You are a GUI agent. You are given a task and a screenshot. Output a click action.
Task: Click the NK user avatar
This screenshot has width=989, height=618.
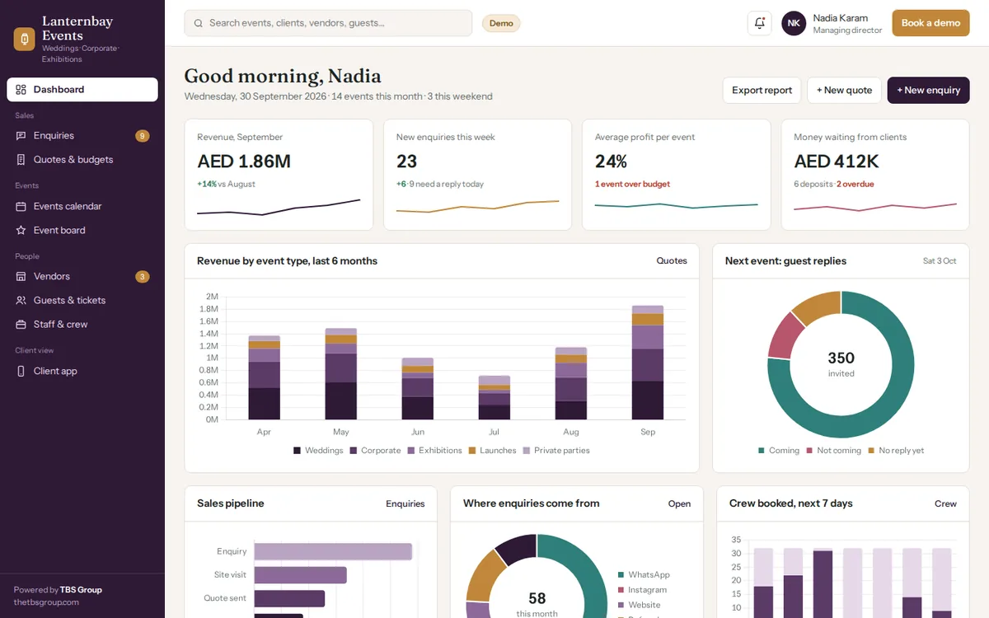[794, 23]
